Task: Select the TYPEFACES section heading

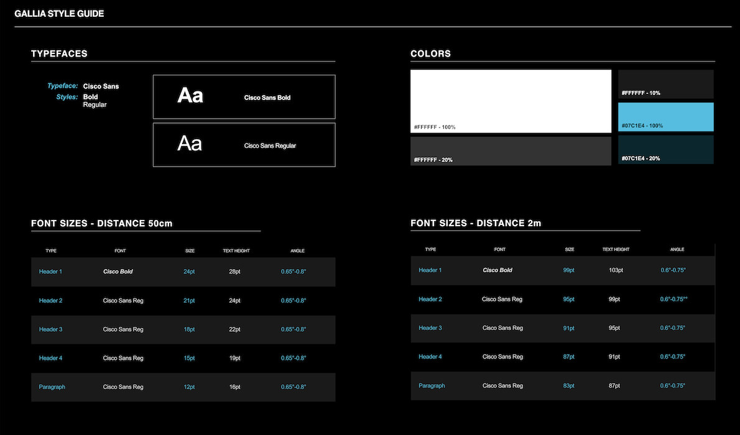Action: coord(59,54)
